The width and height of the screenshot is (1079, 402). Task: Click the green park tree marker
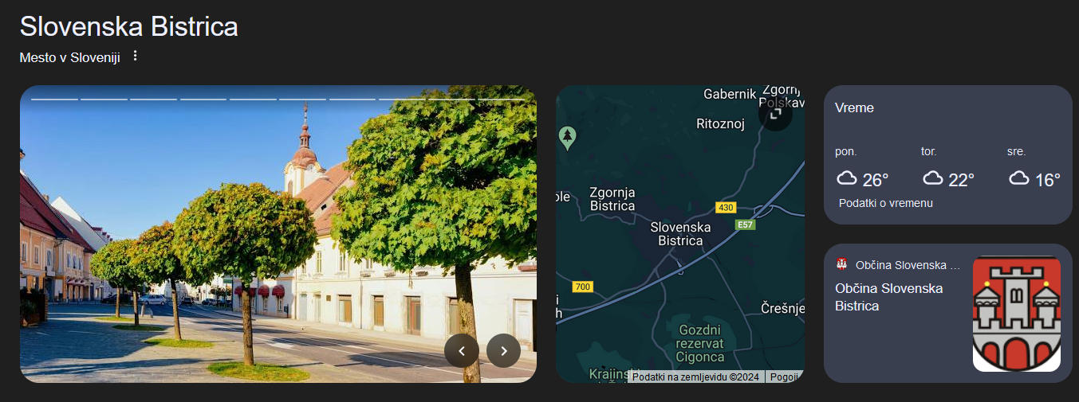coord(568,137)
